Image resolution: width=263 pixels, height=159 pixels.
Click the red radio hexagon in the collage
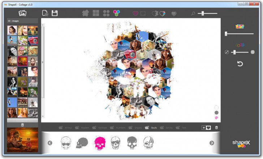point(130,54)
